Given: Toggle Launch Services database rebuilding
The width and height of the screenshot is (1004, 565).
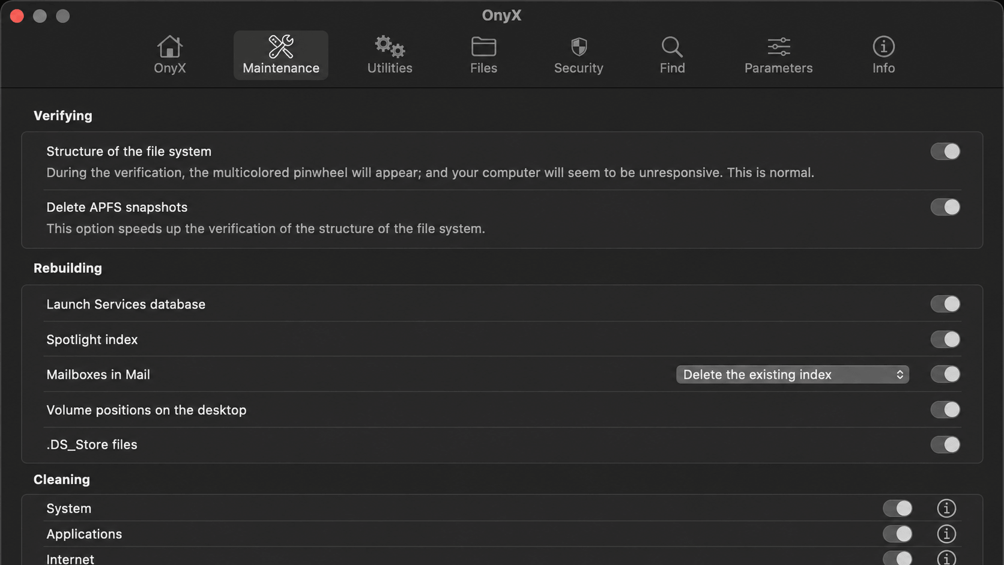Looking at the screenshot, I should click(x=945, y=304).
